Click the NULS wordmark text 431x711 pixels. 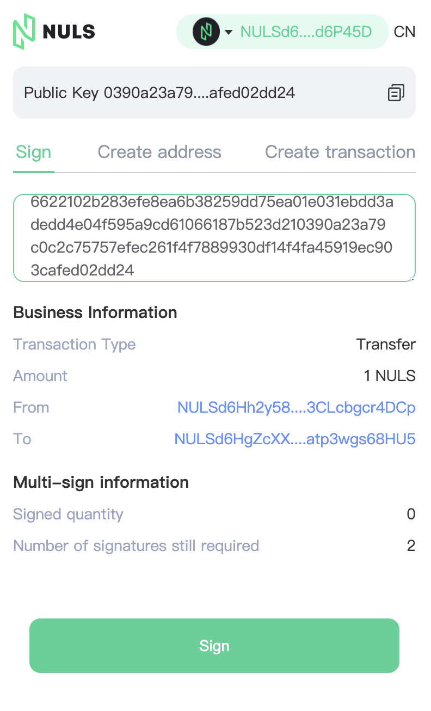click(69, 32)
